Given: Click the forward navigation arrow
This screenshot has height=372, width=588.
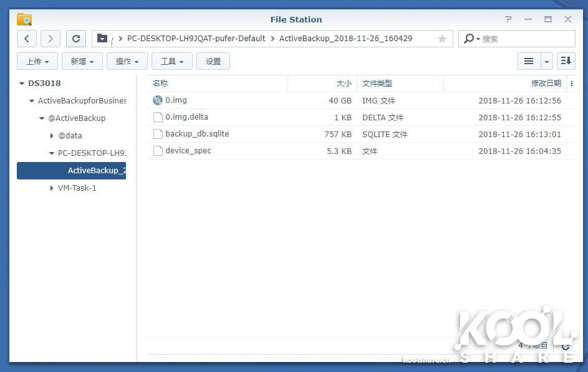Looking at the screenshot, I should tap(51, 39).
